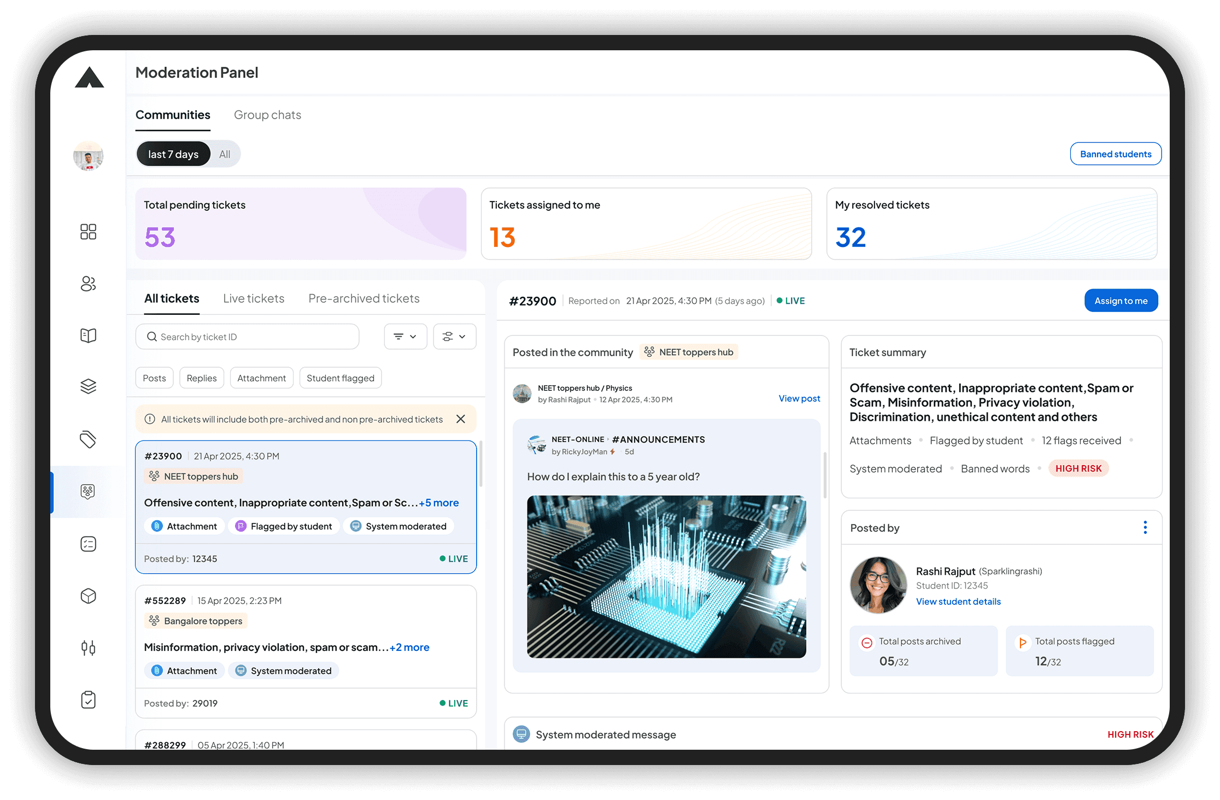Switch to the Group chats tab
Screen dimensions: 1220x800
point(267,115)
